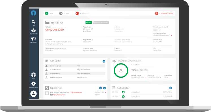The width and height of the screenshot is (211, 112).
Task: Click the green Svar phone icon
Action: click(x=47, y=13)
